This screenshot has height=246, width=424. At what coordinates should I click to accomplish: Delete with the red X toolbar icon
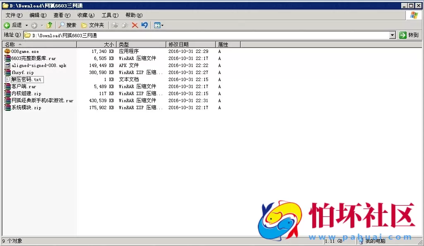pyautogui.click(x=134, y=25)
